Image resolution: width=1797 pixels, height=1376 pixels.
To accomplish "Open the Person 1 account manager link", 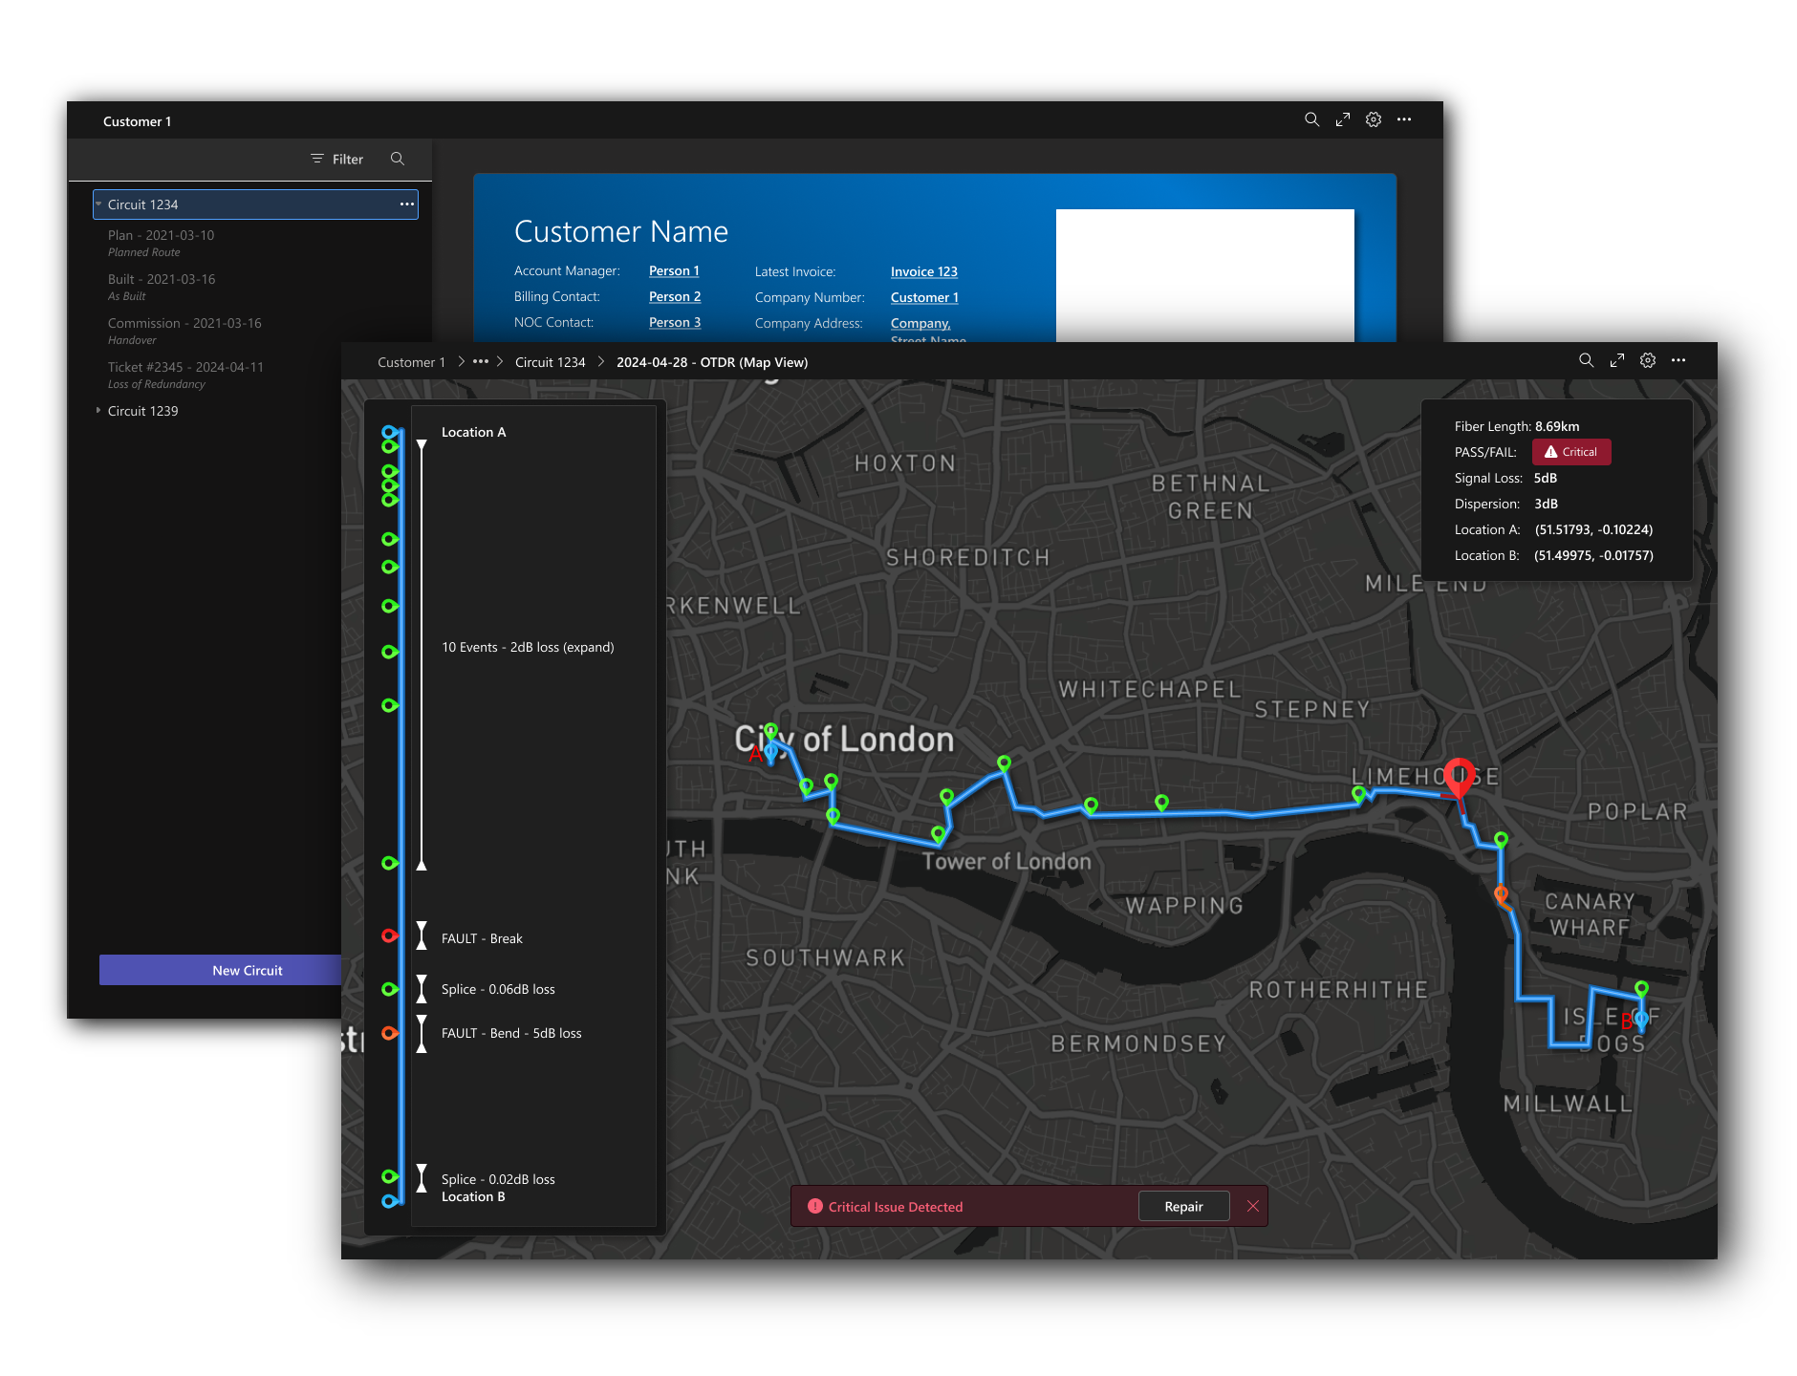I will tap(674, 270).
